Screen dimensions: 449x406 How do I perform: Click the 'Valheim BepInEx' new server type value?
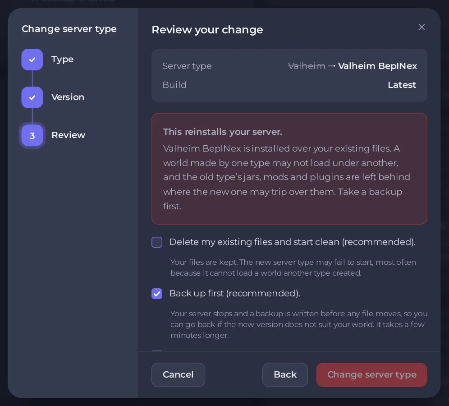pyautogui.click(x=377, y=66)
